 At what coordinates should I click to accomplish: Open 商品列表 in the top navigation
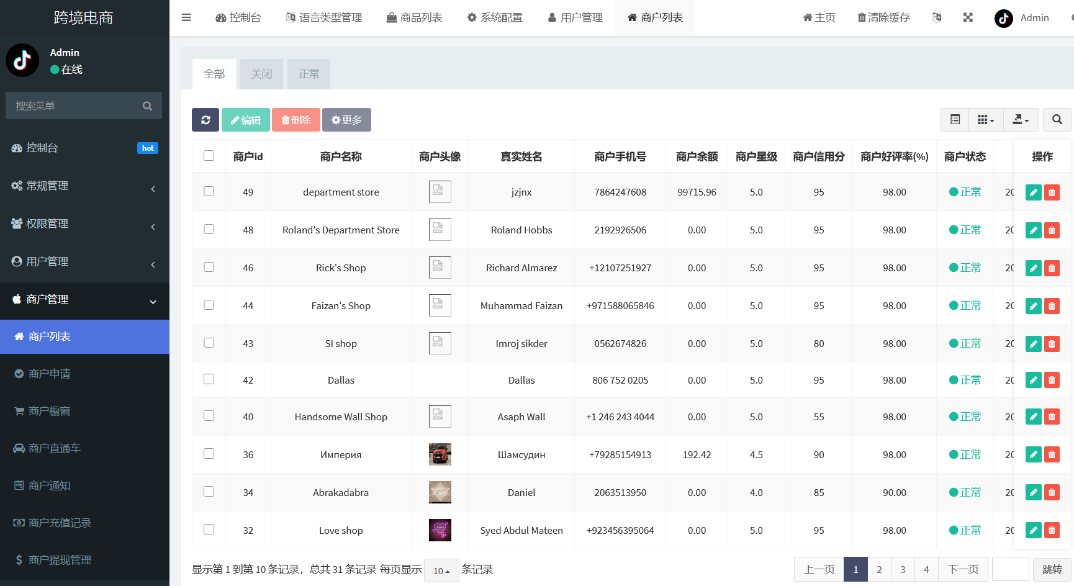point(414,17)
